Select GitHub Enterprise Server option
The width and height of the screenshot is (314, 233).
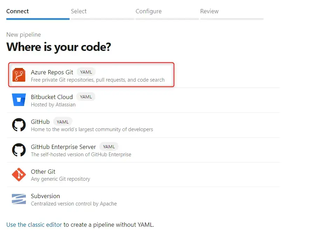pyautogui.click(x=143, y=150)
